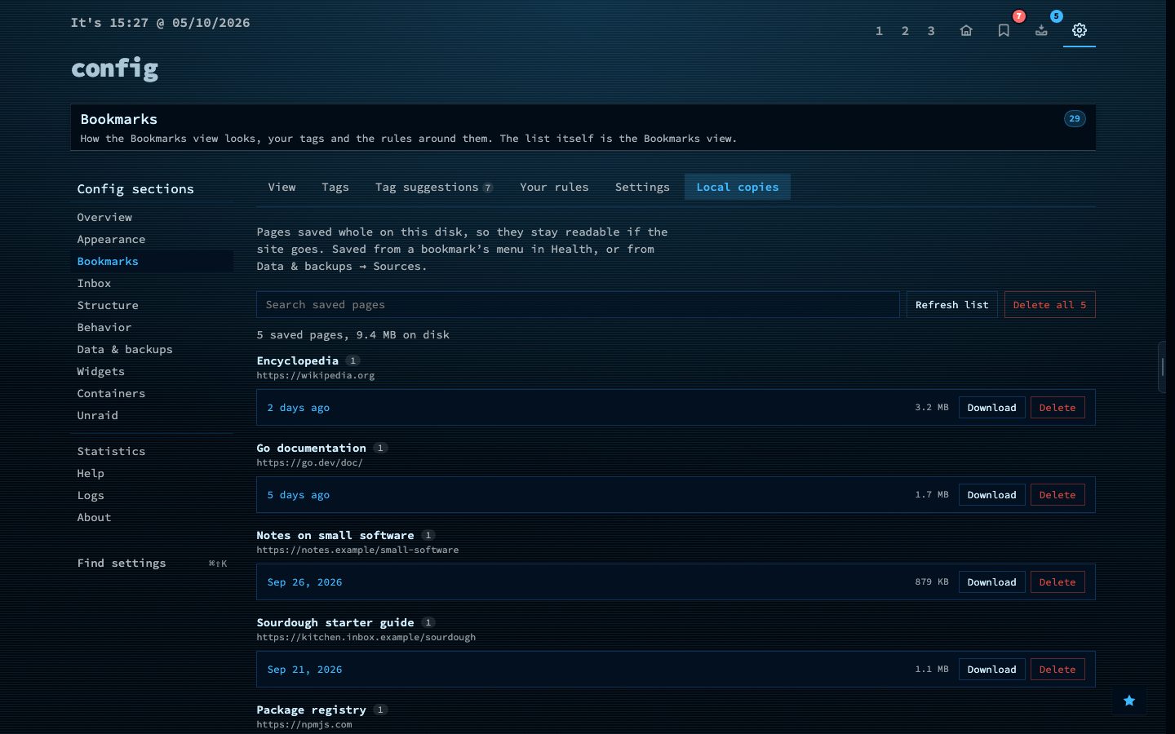Open Logs in sidebar
Image resolution: width=1175 pixels, height=734 pixels.
152,495
